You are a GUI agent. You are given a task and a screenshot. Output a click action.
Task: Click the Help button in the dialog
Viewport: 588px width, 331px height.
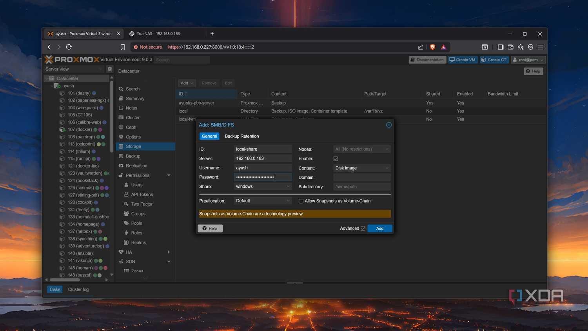pos(210,229)
